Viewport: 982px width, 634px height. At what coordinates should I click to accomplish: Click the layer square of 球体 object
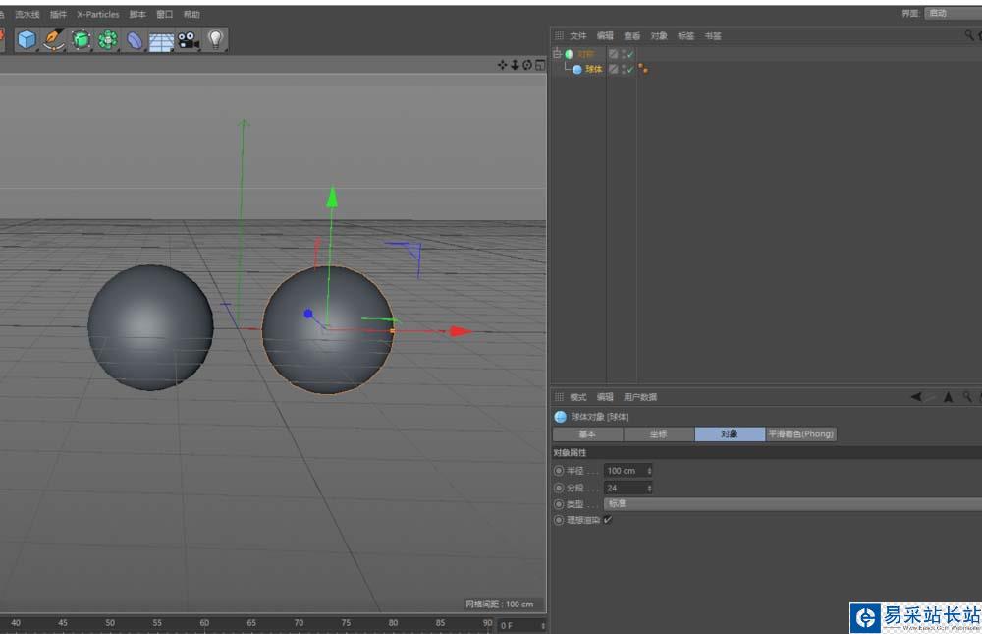pyautogui.click(x=613, y=70)
